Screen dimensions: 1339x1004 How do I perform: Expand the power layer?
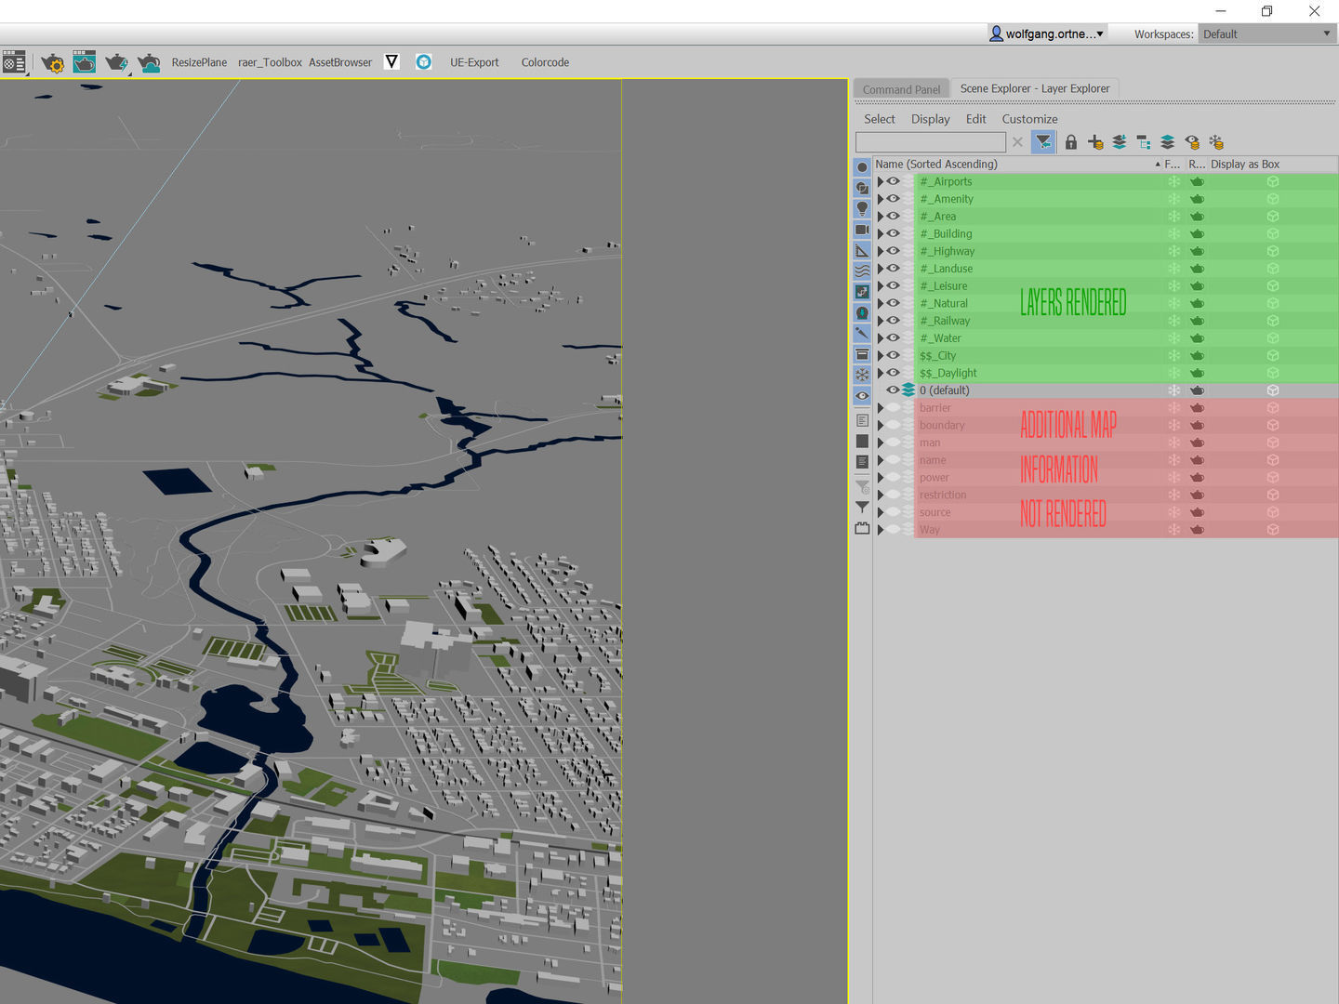coord(880,477)
